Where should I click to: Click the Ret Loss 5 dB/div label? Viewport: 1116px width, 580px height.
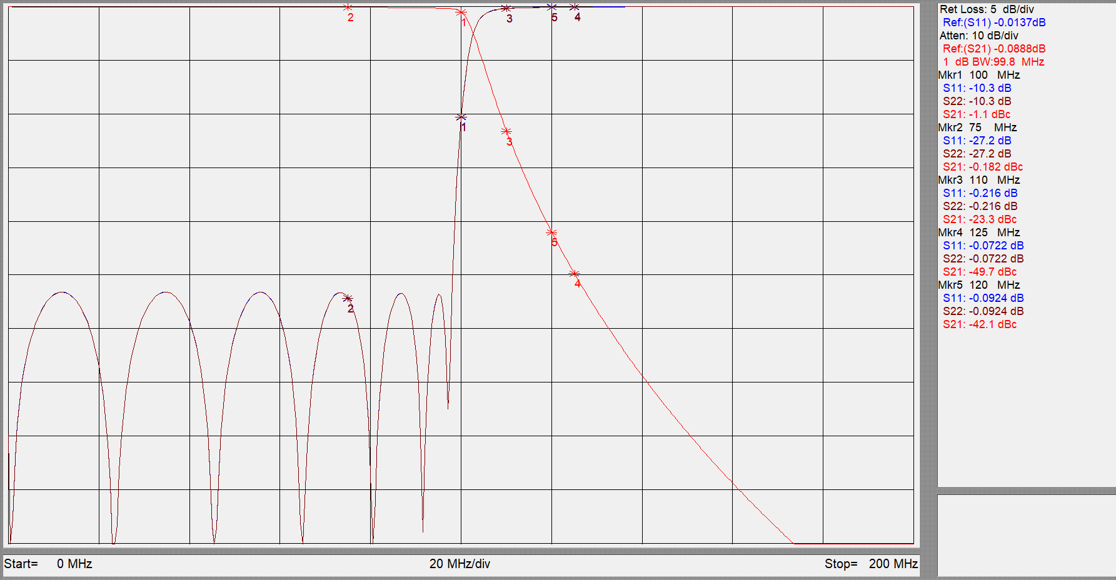point(987,9)
